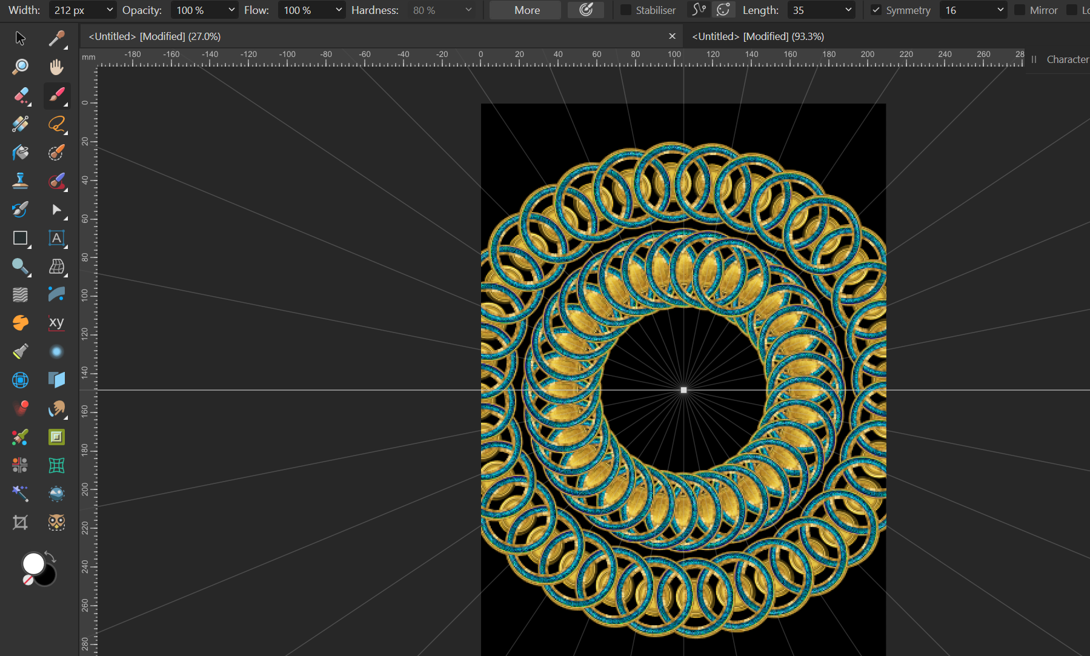Select the Erase Brush tool
The image size is (1090, 656).
(20, 95)
